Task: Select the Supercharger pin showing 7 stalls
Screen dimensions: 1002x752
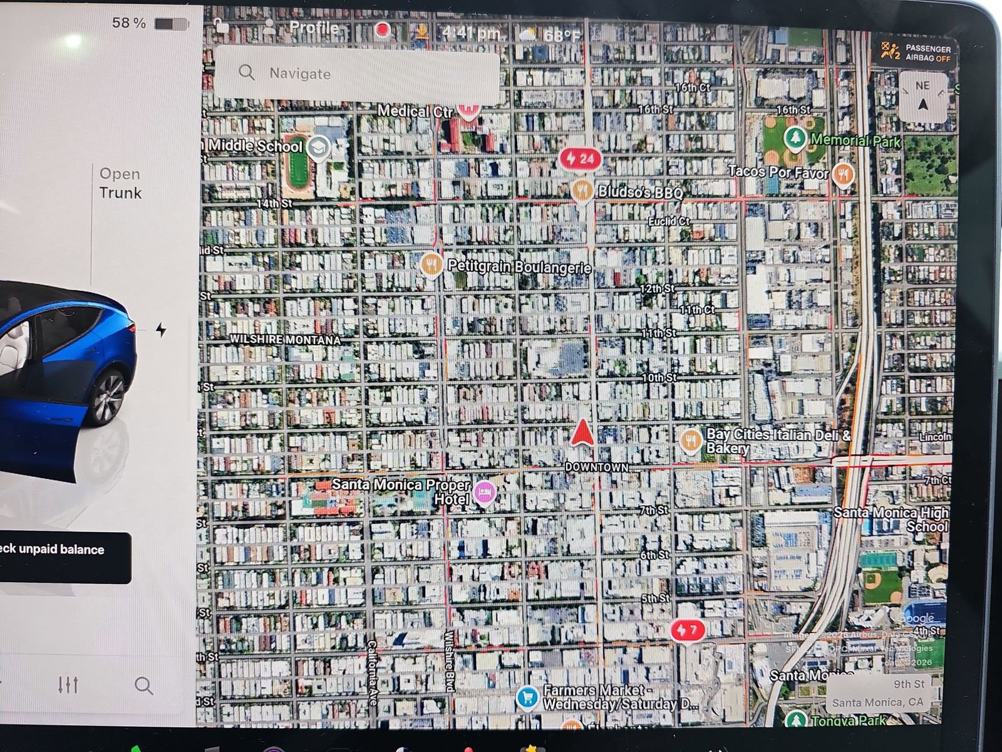Action: (x=688, y=630)
